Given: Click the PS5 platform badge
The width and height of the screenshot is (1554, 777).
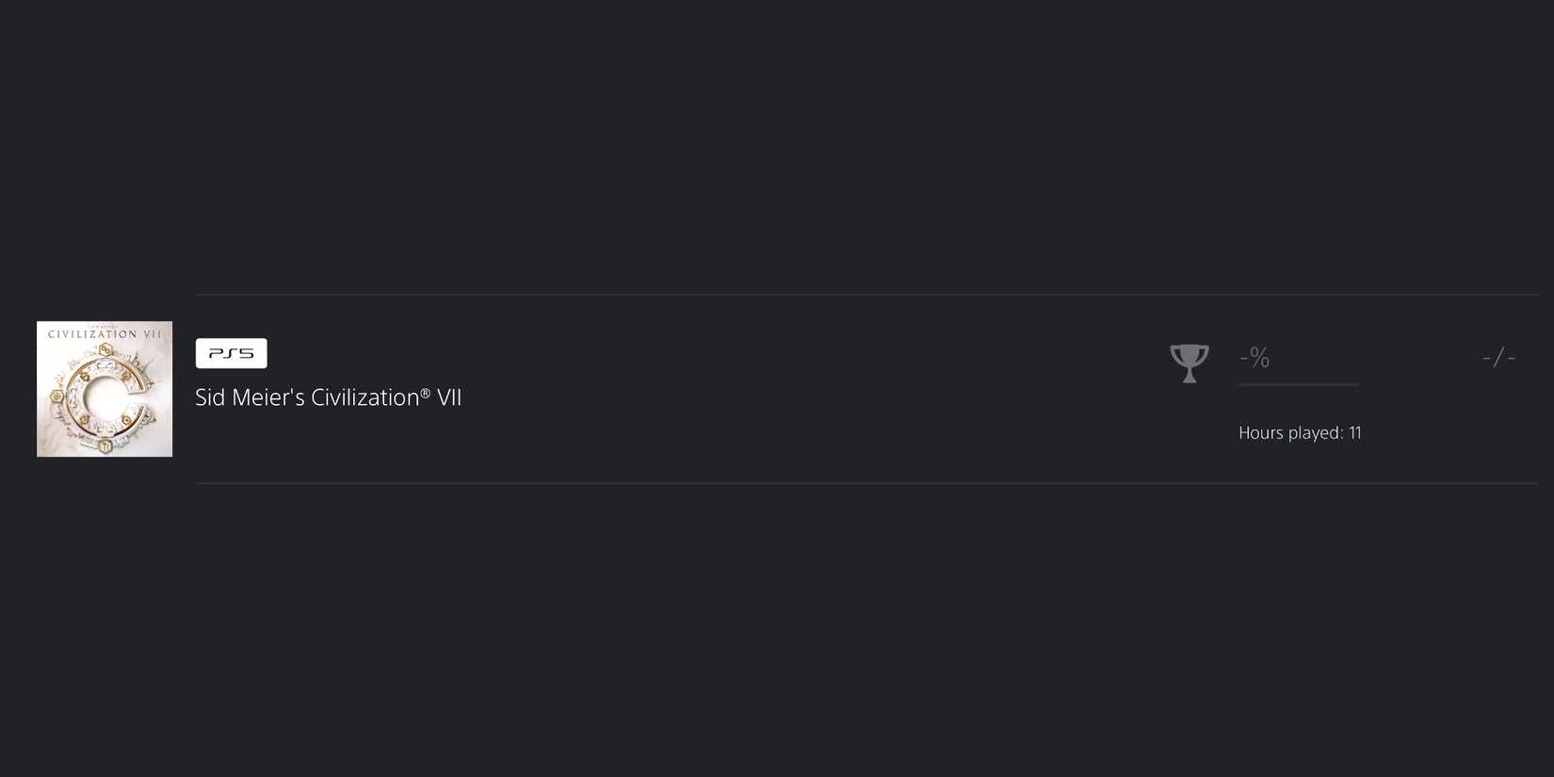Looking at the screenshot, I should [231, 353].
